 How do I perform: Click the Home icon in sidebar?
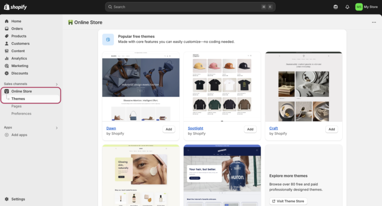tap(6, 21)
